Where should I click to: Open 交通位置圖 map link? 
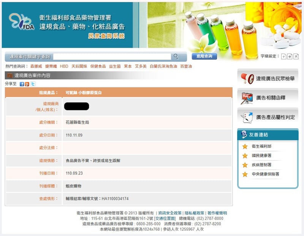(165, 219)
